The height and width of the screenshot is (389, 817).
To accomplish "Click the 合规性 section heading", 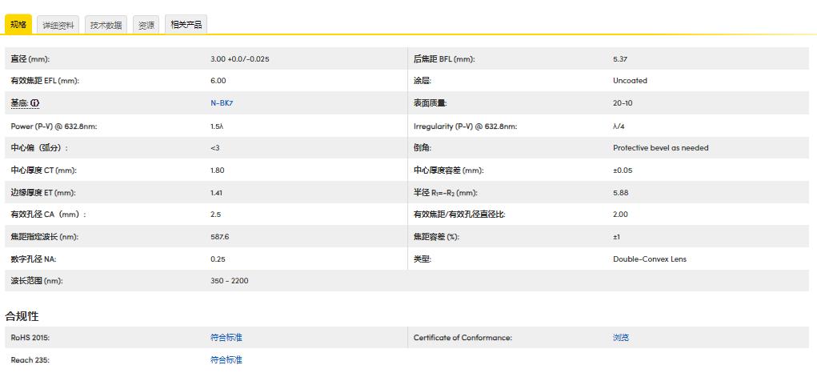I will pos(22,316).
